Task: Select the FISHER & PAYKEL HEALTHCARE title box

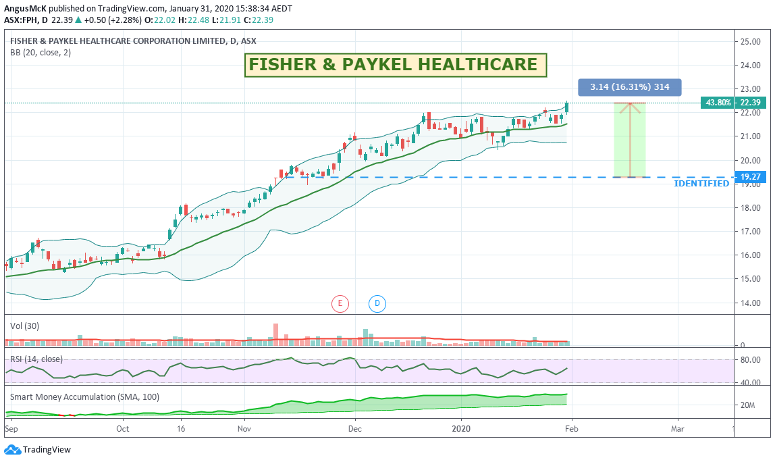Action: point(396,65)
